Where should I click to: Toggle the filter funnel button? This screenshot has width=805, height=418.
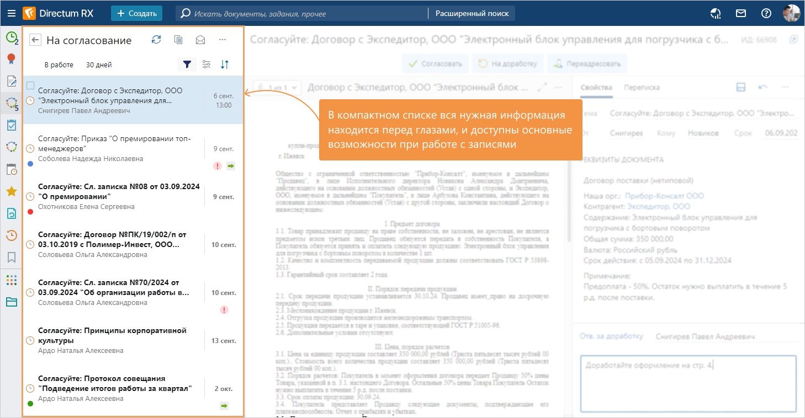187,65
